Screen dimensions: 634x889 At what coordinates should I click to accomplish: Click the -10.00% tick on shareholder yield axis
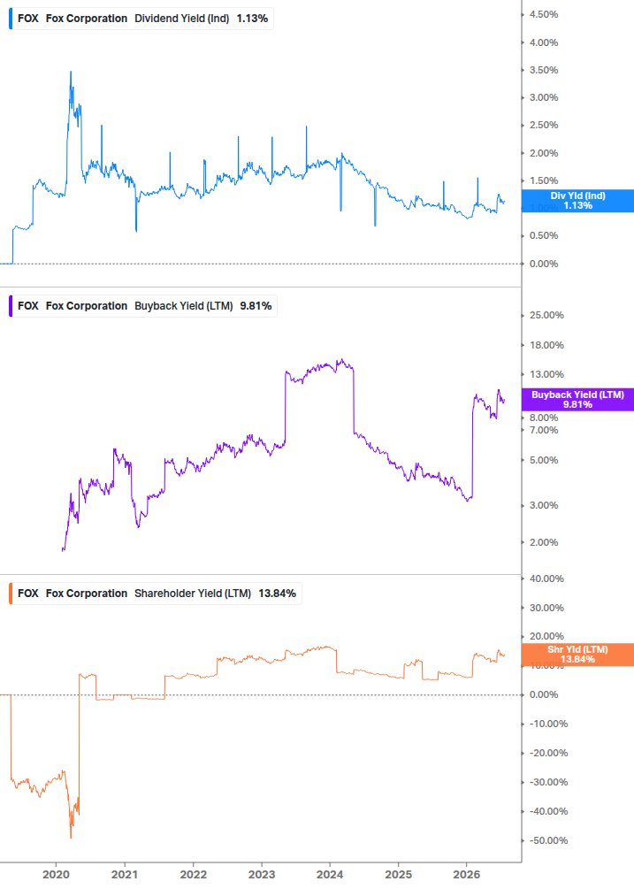[x=548, y=724]
